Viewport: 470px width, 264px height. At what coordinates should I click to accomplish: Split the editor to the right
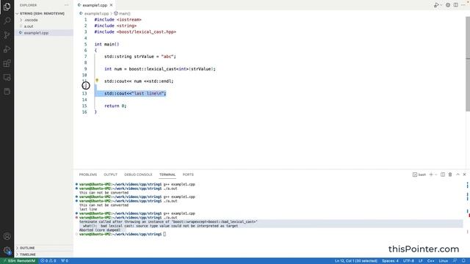point(455,5)
